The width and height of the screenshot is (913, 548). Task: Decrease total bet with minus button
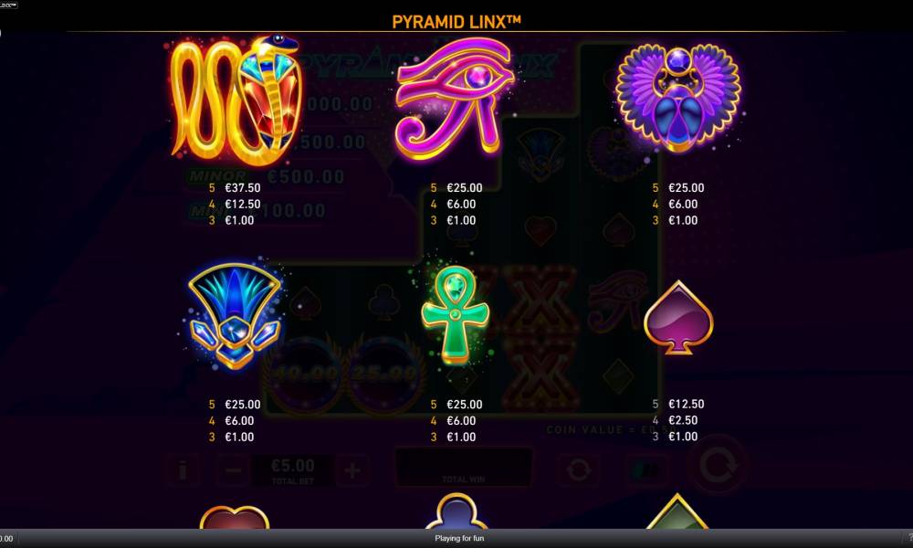[233, 470]
